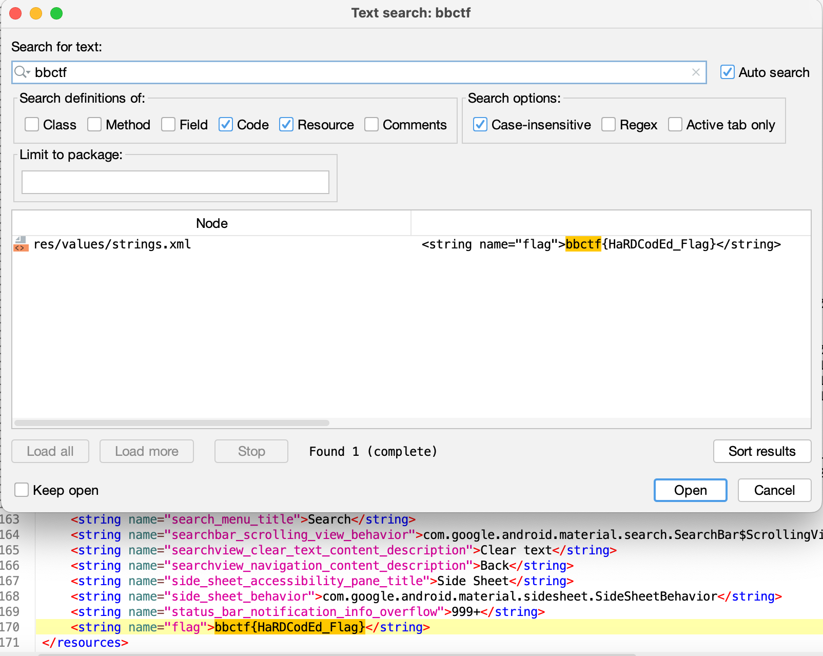This screenshot has height=656, width=823.
Task: Click the results horizontal scrollbar
Action: 172,423
